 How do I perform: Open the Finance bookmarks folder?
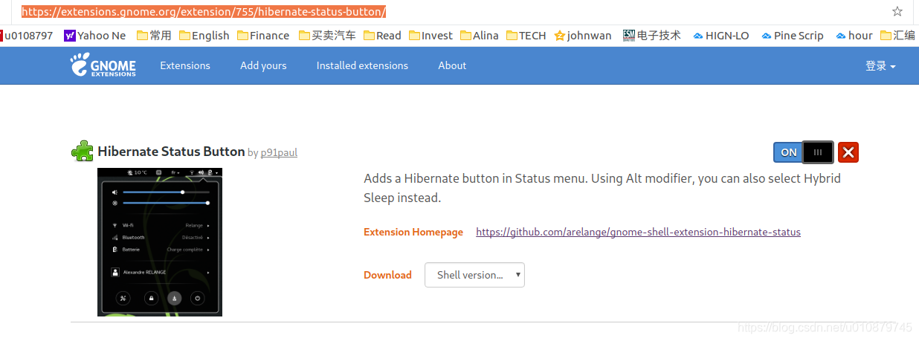click(x=262, y=35)
